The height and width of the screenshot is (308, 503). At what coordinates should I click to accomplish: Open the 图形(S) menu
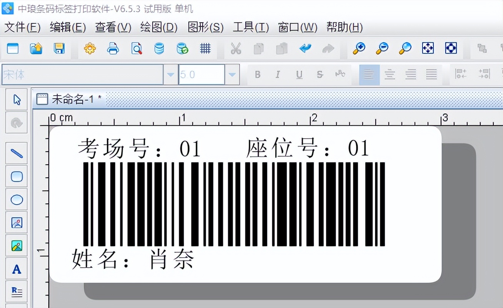click(205, 27)
